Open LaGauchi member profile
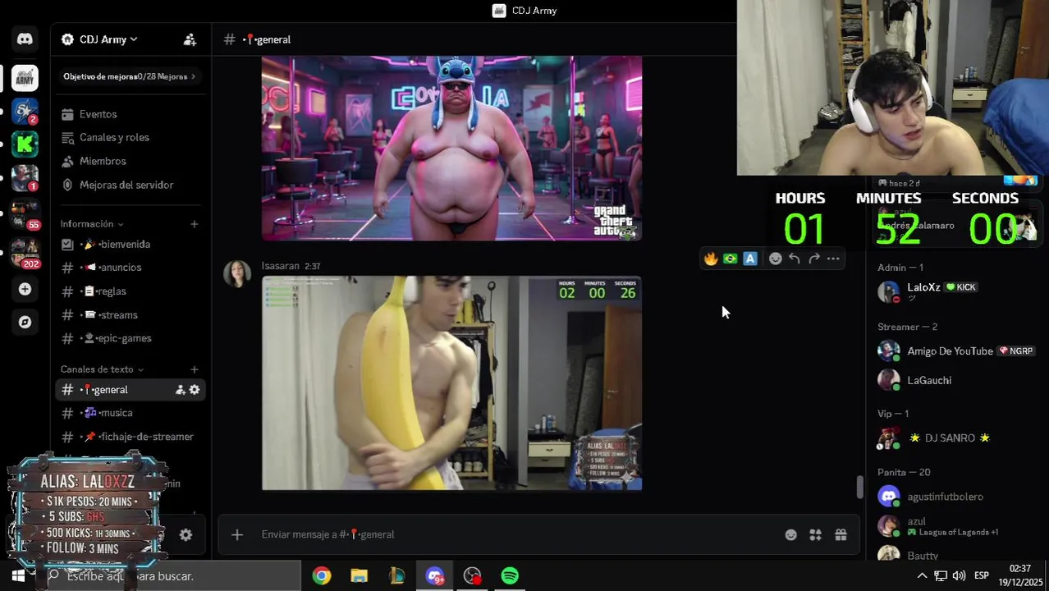 (956, 380)
